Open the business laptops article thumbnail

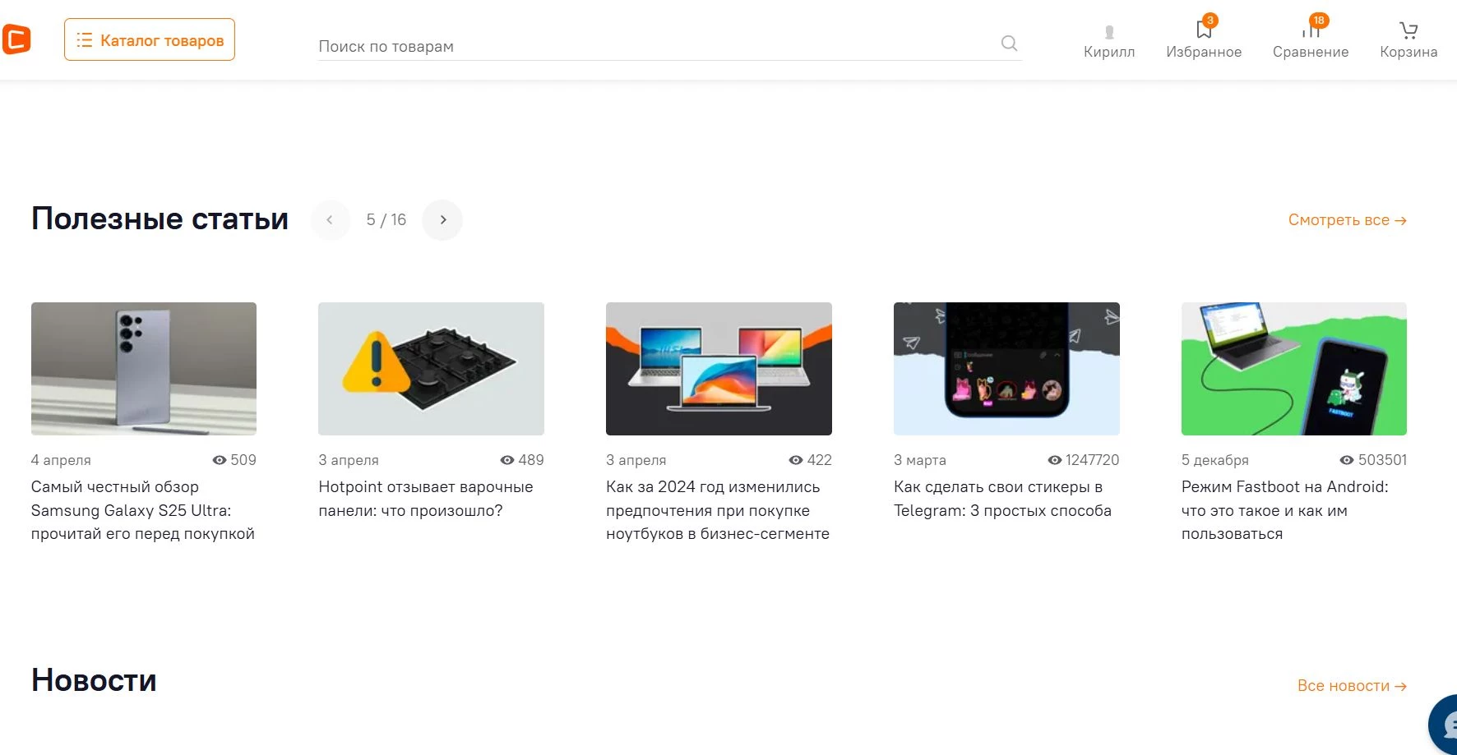[x=719, y=369]
